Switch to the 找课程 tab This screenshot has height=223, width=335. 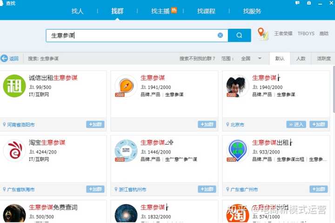[206, 11]
